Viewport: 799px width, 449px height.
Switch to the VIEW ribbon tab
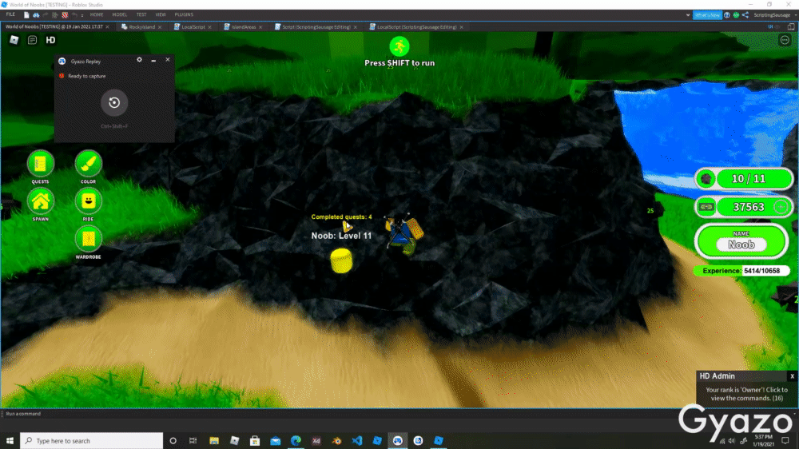161,14
